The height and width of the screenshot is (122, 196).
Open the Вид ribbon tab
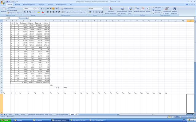tap(71, 5)
